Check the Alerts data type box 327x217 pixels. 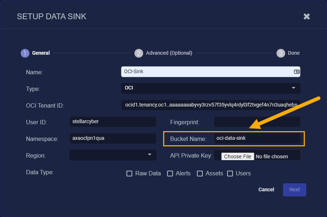[170, 174]
